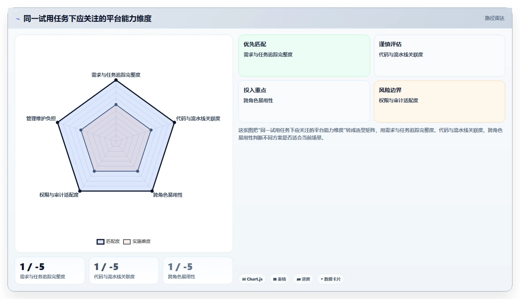
Task: Click 权限与审计适配度 text in 风险边界 card
Action: (398, 100)
